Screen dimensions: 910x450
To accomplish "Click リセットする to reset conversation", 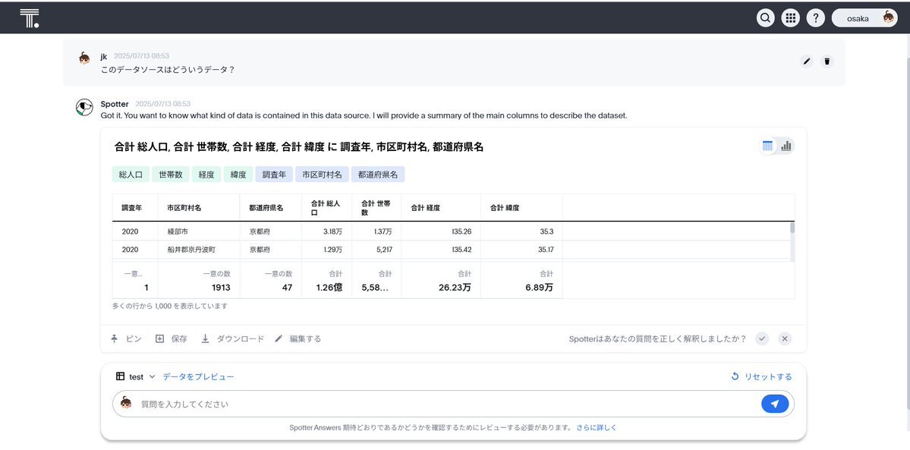I will point(761,376).
